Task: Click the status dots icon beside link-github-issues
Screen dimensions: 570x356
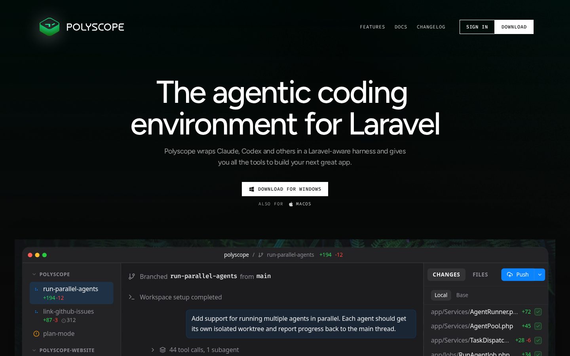Action: pos(36,312)
